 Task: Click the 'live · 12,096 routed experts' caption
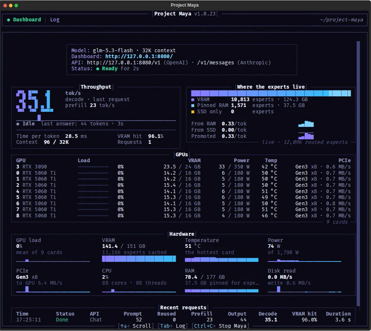click(305, 142)
